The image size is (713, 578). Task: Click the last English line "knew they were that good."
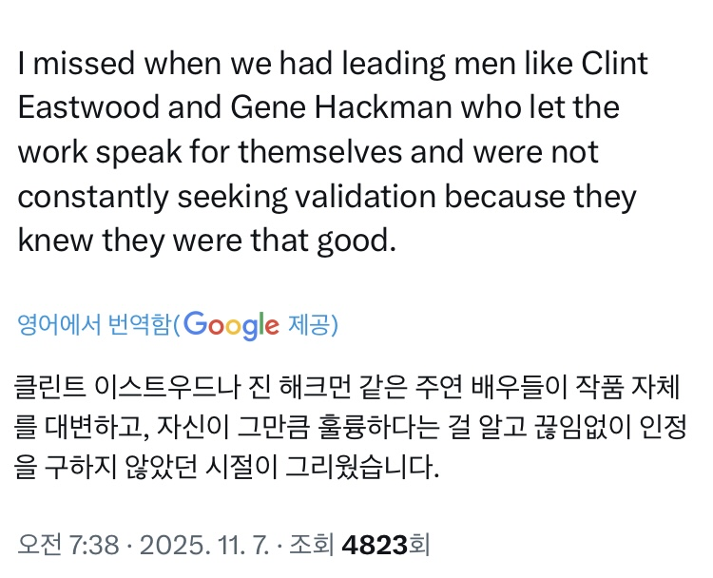coord(205,240)
